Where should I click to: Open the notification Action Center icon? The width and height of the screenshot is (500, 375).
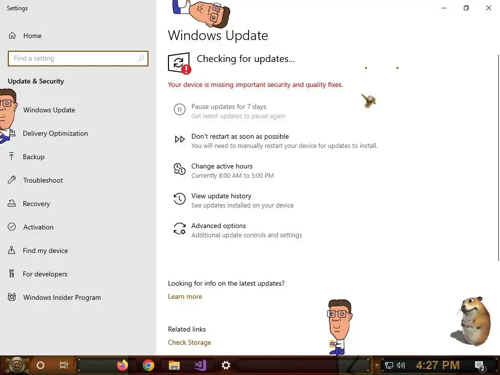[480, 366]
